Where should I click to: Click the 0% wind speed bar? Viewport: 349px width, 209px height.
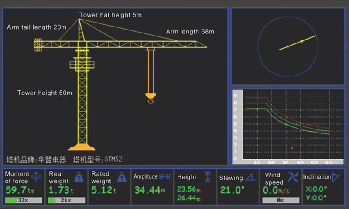tap(281, 200)
